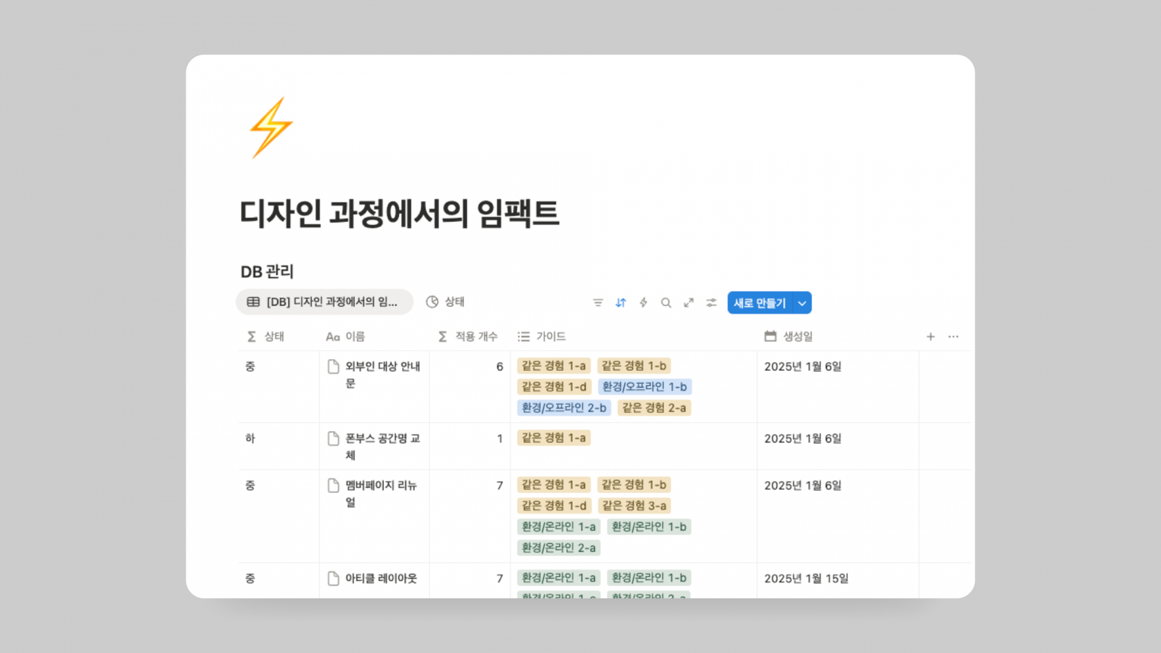Open view settings sliders icon

point(711,303)
